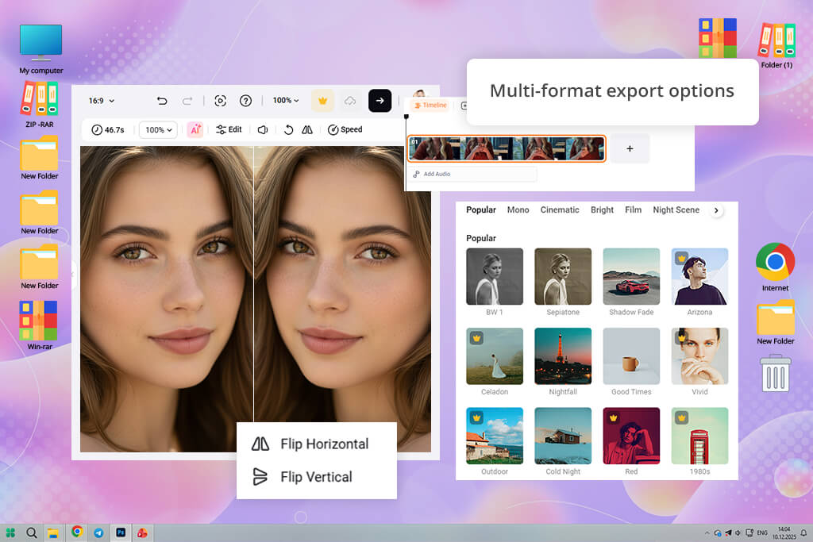Image resolution: width=813 pixels, height=542 pixels.
Task: Open Chrome from the taskbar
Action: click(77, 532)
